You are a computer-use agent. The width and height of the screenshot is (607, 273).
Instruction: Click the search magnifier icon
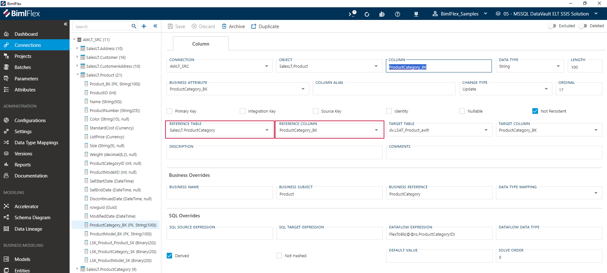[134, 26]
